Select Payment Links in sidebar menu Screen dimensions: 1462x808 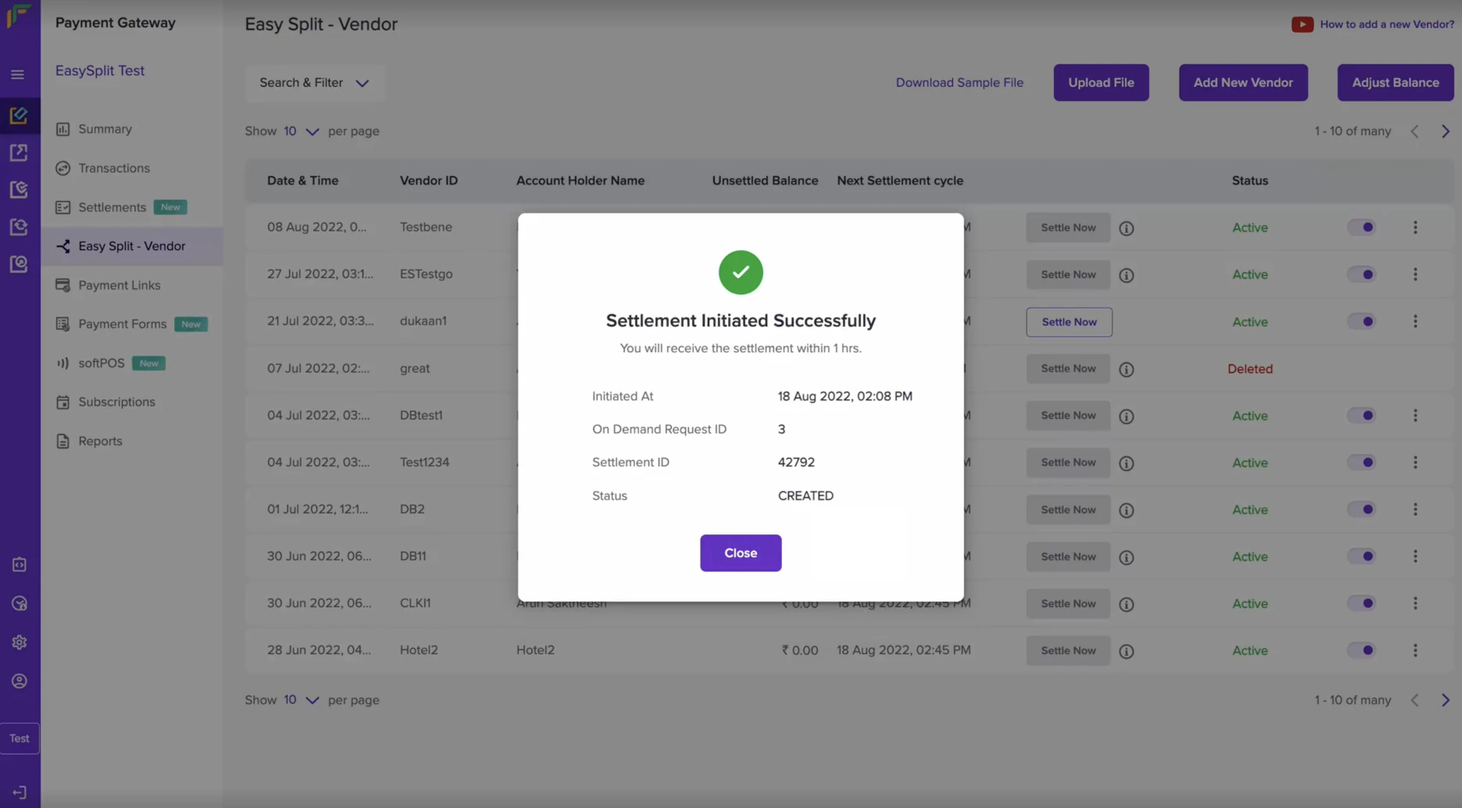pyautogui.click(x=119, y=285)
